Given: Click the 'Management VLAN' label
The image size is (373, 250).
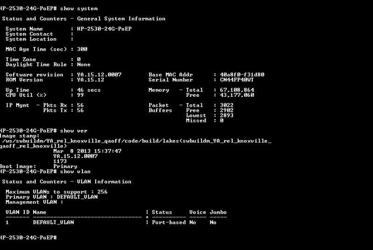Looking at the screenshot, I should pyautogui.click(x=31, y=202).
